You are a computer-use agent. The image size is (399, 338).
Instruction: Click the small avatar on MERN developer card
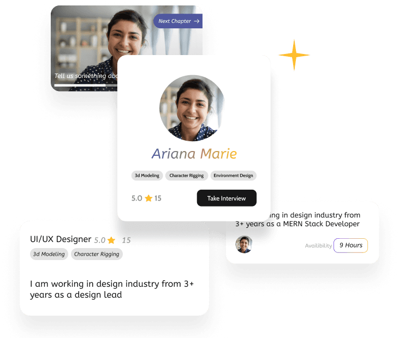pos(244,244)
